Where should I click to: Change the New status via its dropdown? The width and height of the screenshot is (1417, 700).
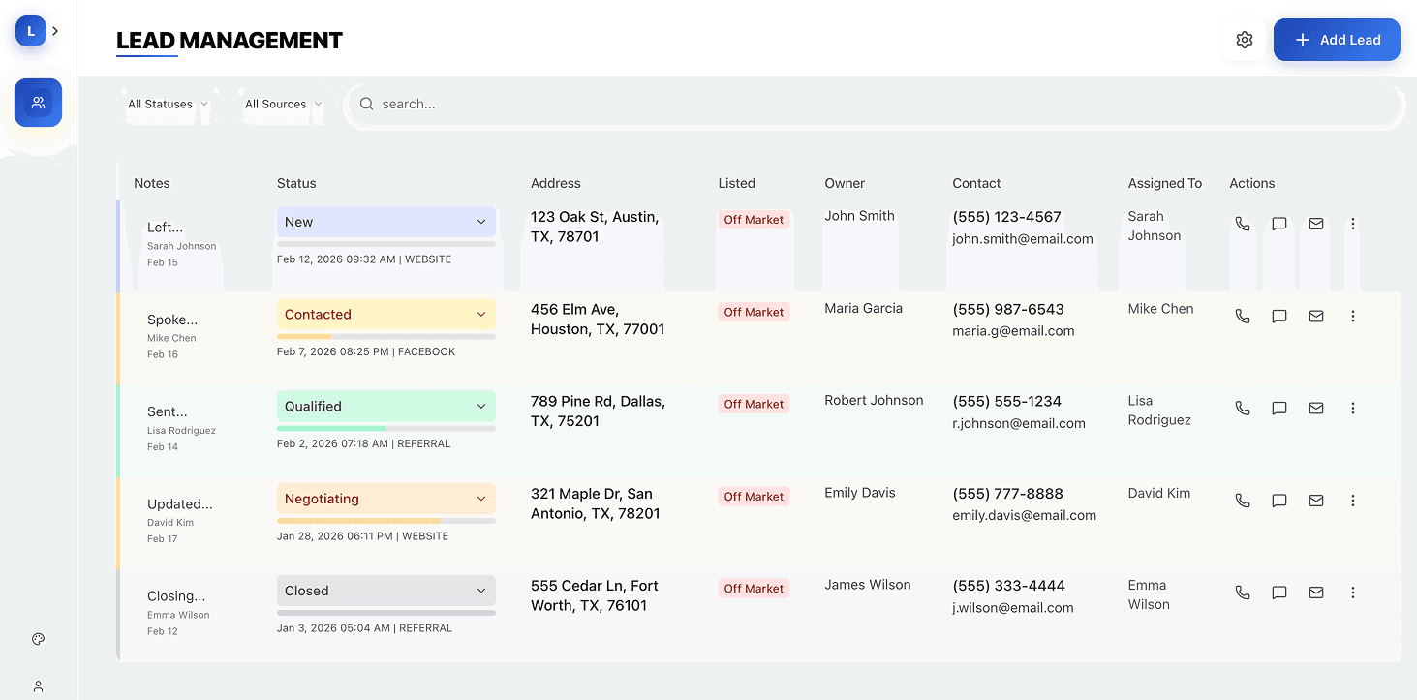coord(385,222)
